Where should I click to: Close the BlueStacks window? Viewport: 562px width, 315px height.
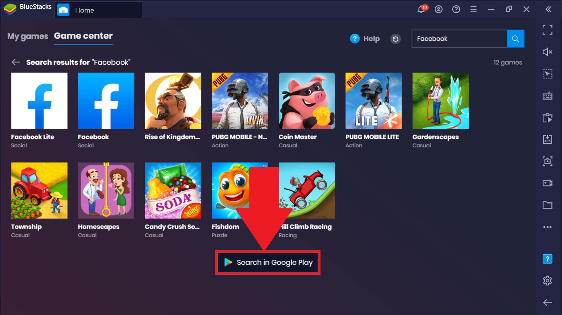[x=526, y=9]
